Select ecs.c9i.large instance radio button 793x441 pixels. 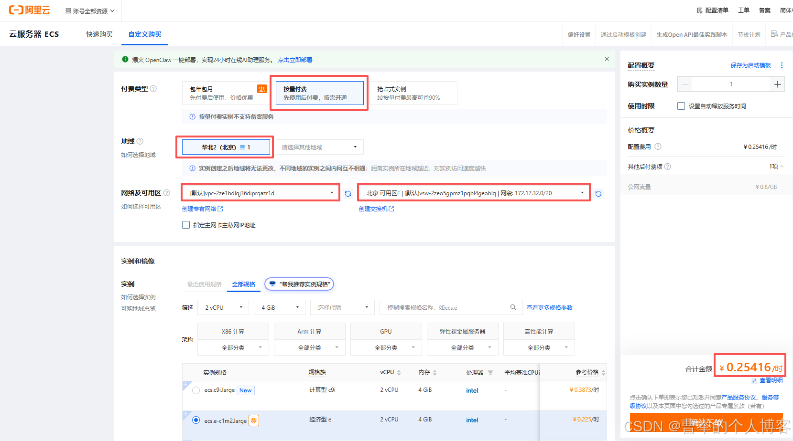pos(196,390)
